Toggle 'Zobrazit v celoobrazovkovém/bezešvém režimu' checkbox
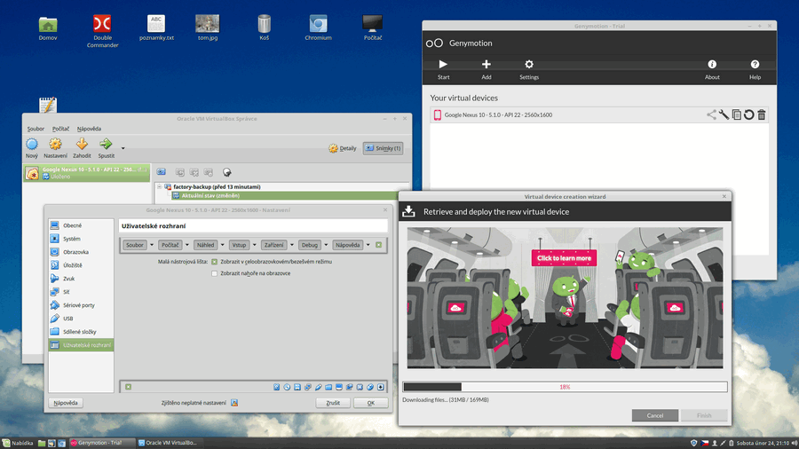Viewport: 799px width, 449px height. pyautogui.click(x=214, y=262)
